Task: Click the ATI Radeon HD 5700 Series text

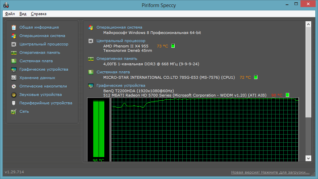Action: tap(185, 95)
